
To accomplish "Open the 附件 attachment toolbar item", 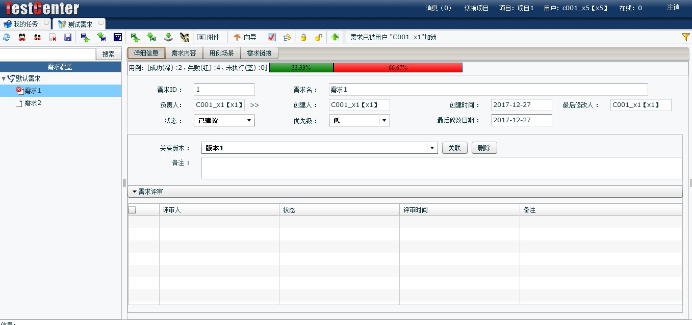I will click(209, 37).
